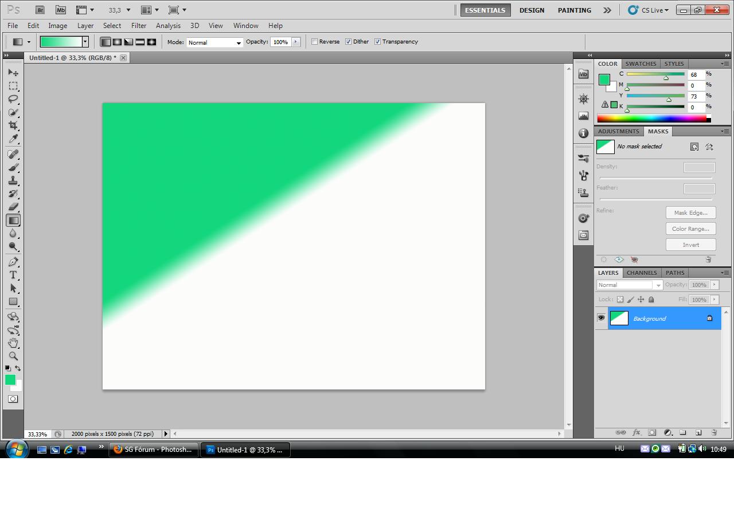This screenshot has height=516, width=734.
Task: Select the Lasso tool
Action: (13, 99)
